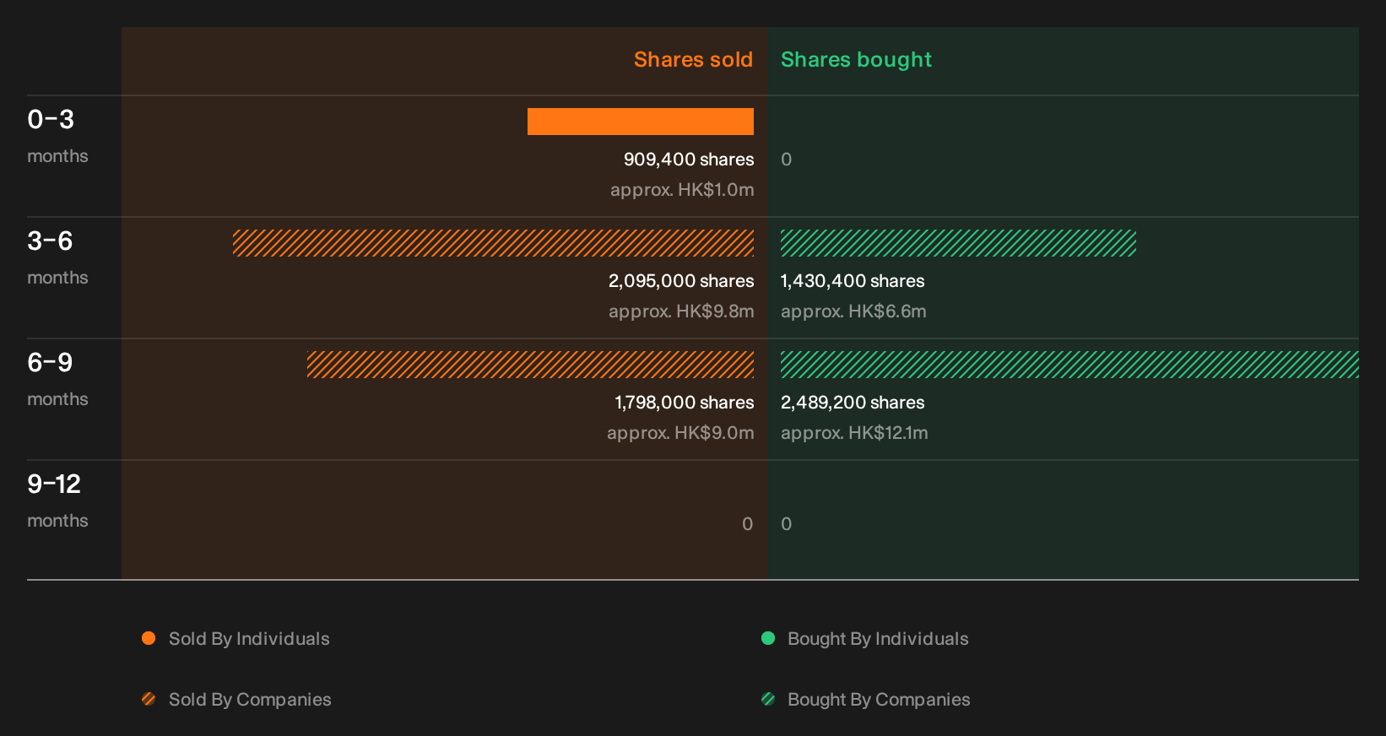Image resolution: width=1386 pixels, height=736 pixels.
Task: Click the Shares sold column header
Action: tap(693, 60)
